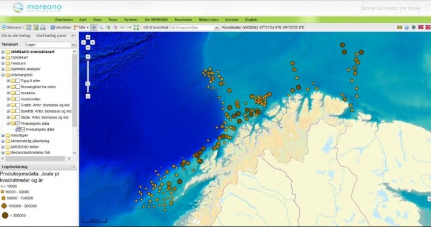Open the Gå til havområde dropdown arrow
This screenshot has height=227, width=431.
(217, 27)
